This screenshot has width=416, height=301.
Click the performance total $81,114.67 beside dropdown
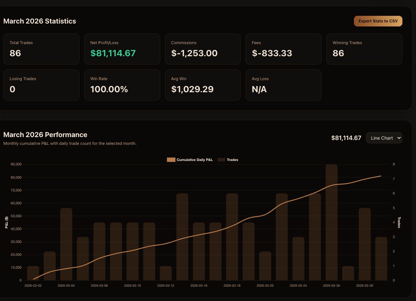[346, 138]
